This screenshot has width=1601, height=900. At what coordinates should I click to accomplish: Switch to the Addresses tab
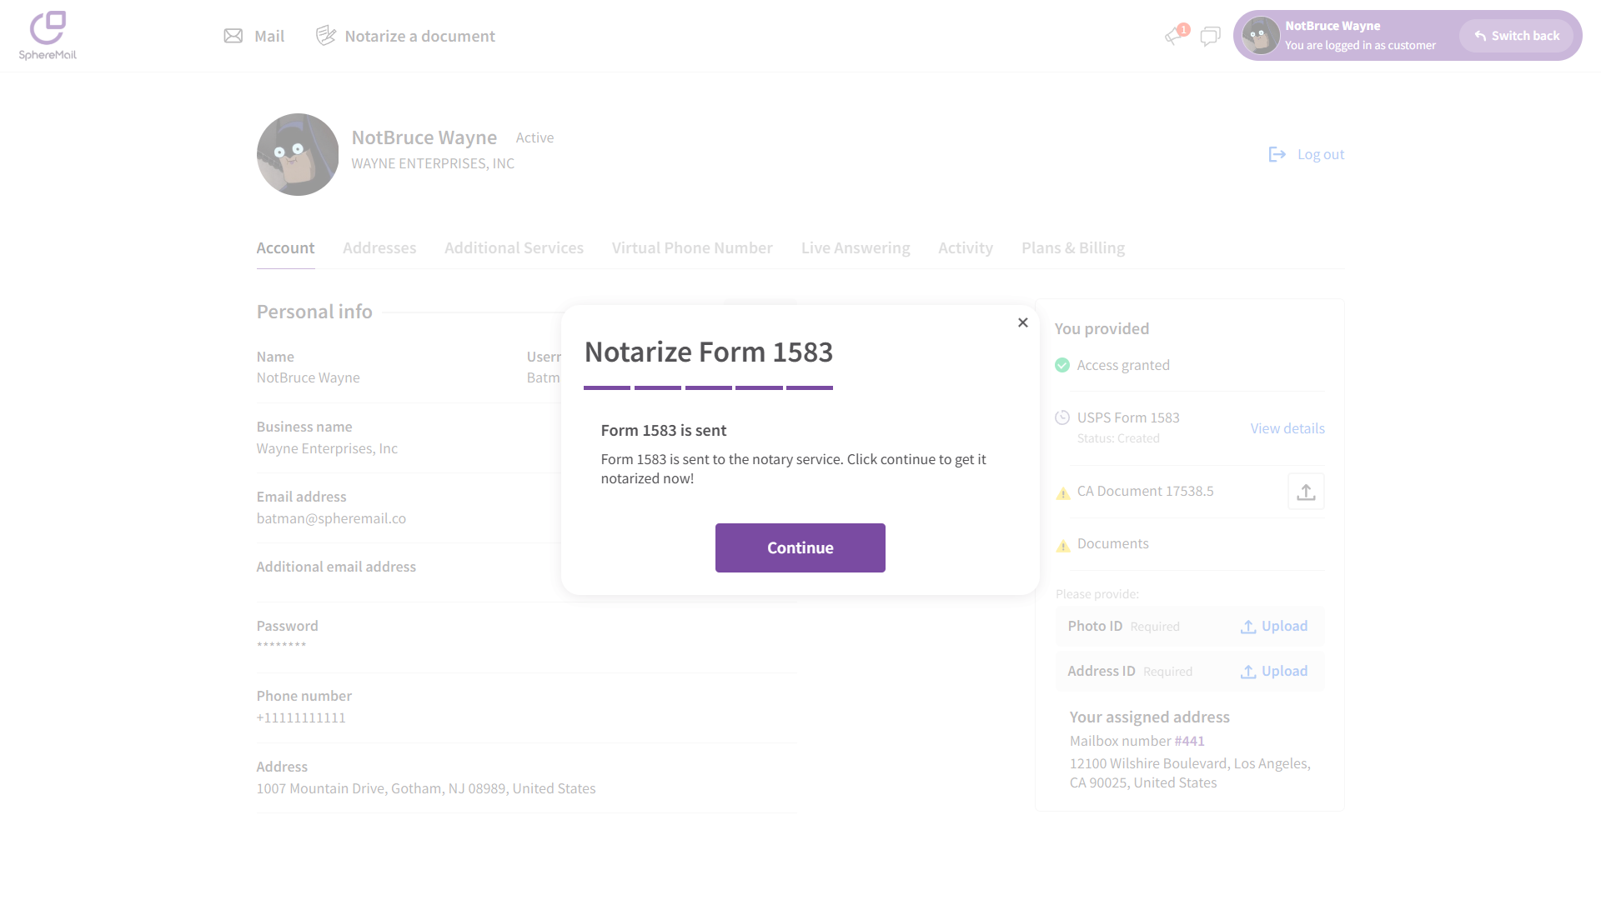[379, 248]
